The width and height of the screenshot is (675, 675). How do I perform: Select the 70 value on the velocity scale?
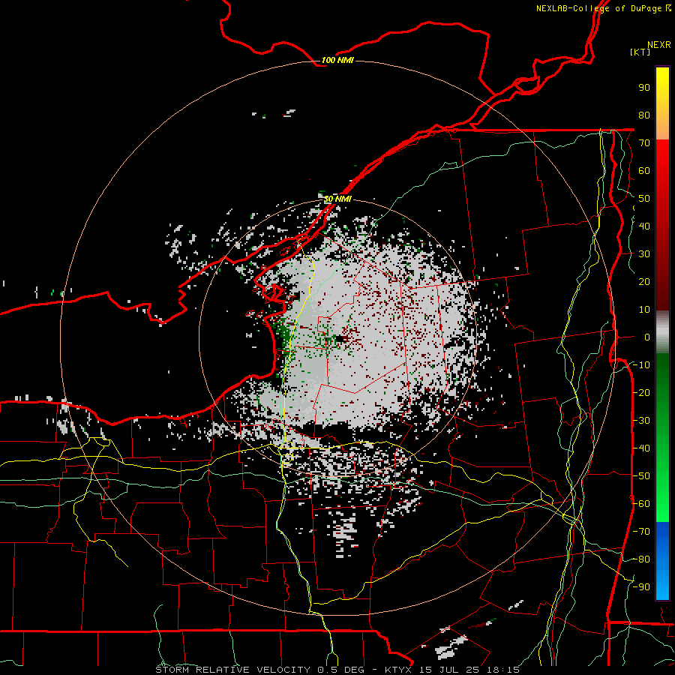(x=644, y=143)
